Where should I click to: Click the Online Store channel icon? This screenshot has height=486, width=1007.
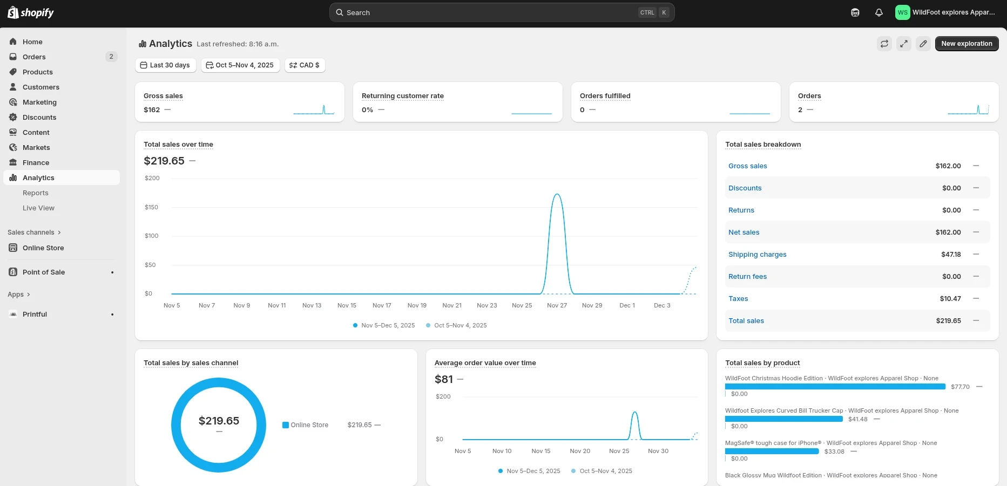pos(13,248)
